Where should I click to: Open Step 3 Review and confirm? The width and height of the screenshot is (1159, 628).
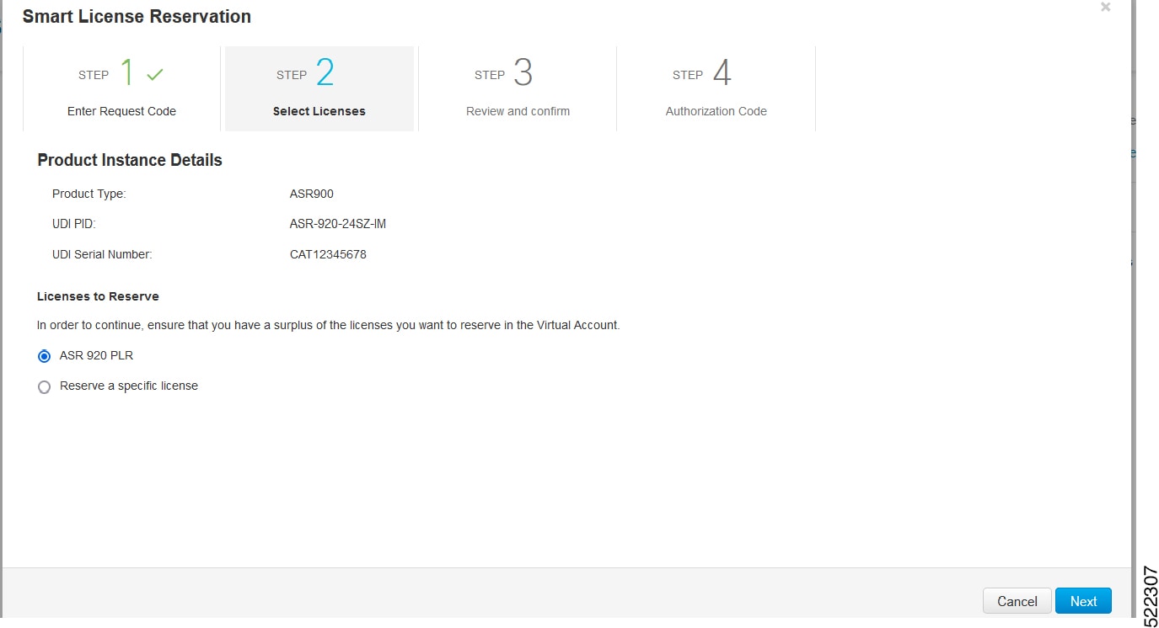(x=518, y=88)
